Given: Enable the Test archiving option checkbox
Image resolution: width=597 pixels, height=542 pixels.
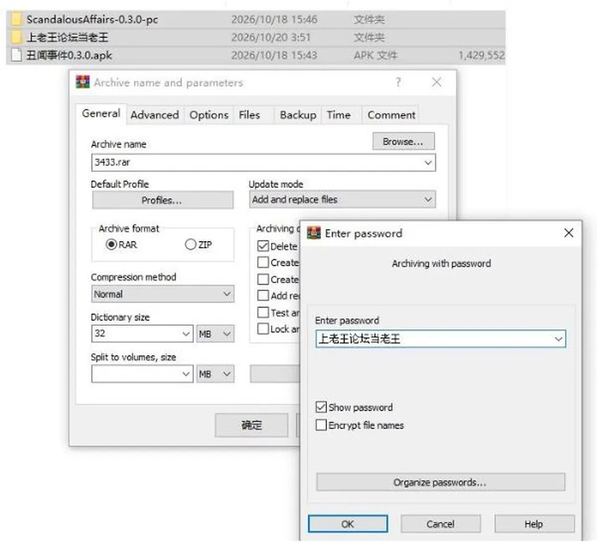Looking at the screenshot, I should click(x=263, y=313).
